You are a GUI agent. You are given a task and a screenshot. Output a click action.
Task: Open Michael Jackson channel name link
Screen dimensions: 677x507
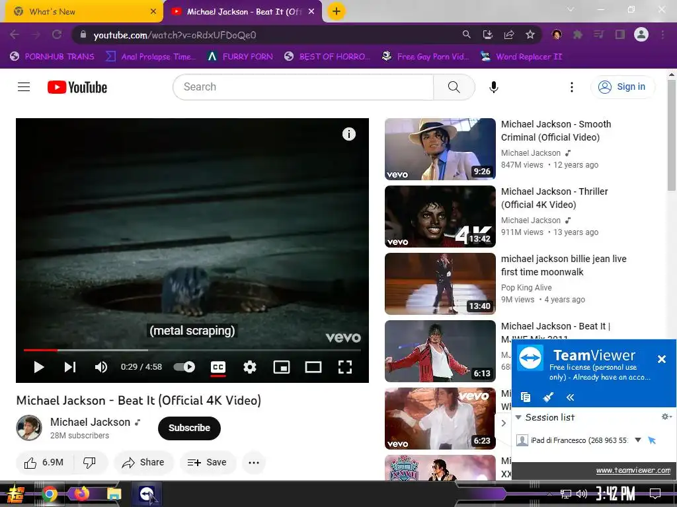point(90,422)
